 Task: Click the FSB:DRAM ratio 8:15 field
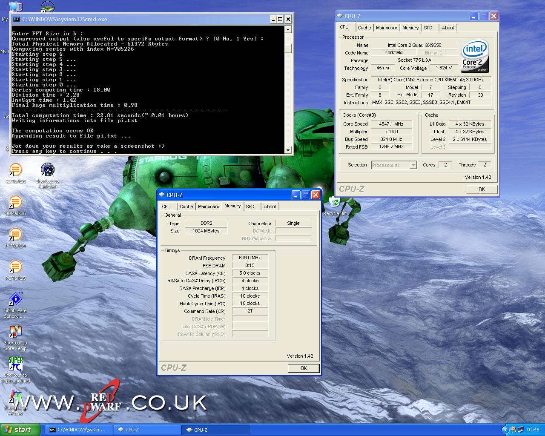[x=250, y=265]
